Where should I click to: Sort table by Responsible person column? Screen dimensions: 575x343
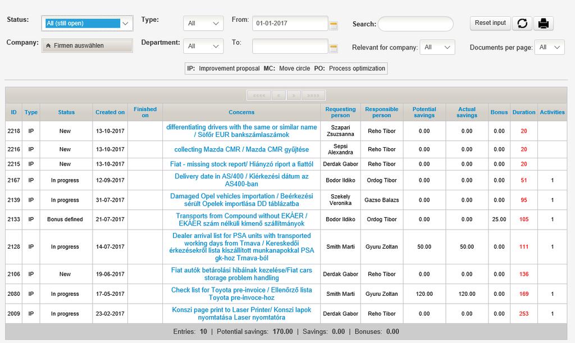tap(382, 112)
